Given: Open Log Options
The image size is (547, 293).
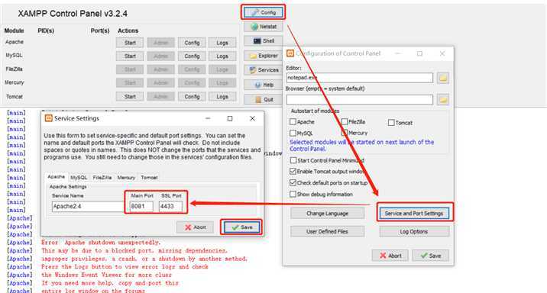Looking at the screenshot, I should tap(414, 232).
